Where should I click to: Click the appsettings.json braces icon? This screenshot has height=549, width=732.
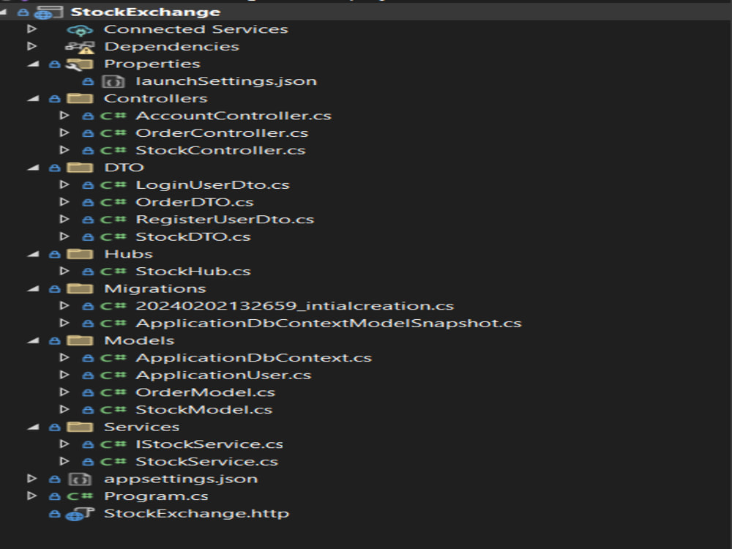point(79,479)
